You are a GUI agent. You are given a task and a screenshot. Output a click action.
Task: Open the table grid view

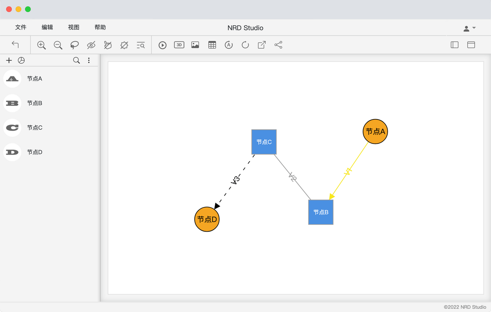point(212,45)
